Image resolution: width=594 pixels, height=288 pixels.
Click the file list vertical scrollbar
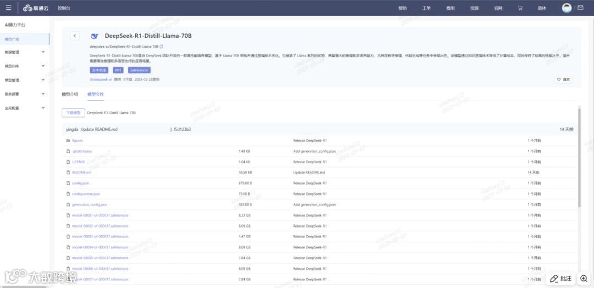[x=579, y=157]
